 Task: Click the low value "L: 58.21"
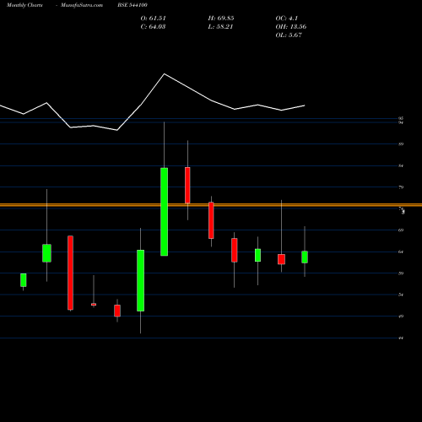tap(220, 27)
